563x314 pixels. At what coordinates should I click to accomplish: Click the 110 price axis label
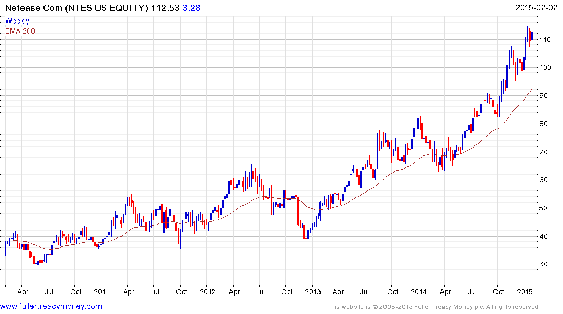tap(545, 39)
